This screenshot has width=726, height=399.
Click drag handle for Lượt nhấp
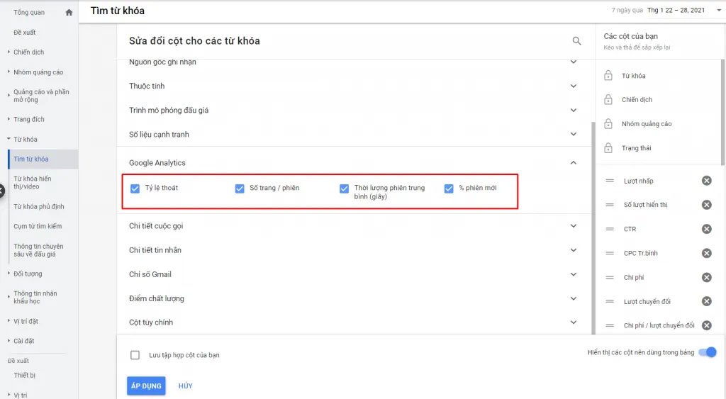pos(610,181)
